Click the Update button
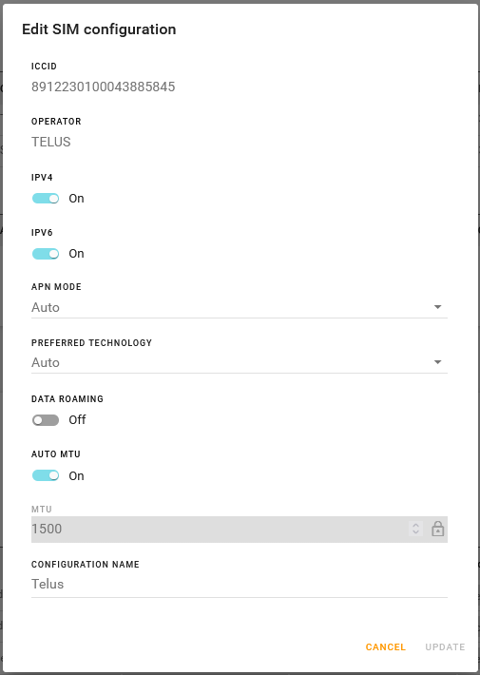Image resolution: width=480 pixels, height=675 pixels. coord(445,647)
